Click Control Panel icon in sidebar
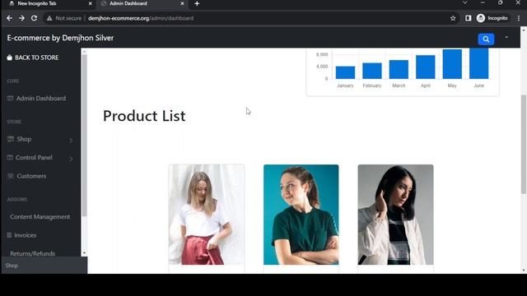The height and width of the screenshot is (296, 527). (10, 157)
